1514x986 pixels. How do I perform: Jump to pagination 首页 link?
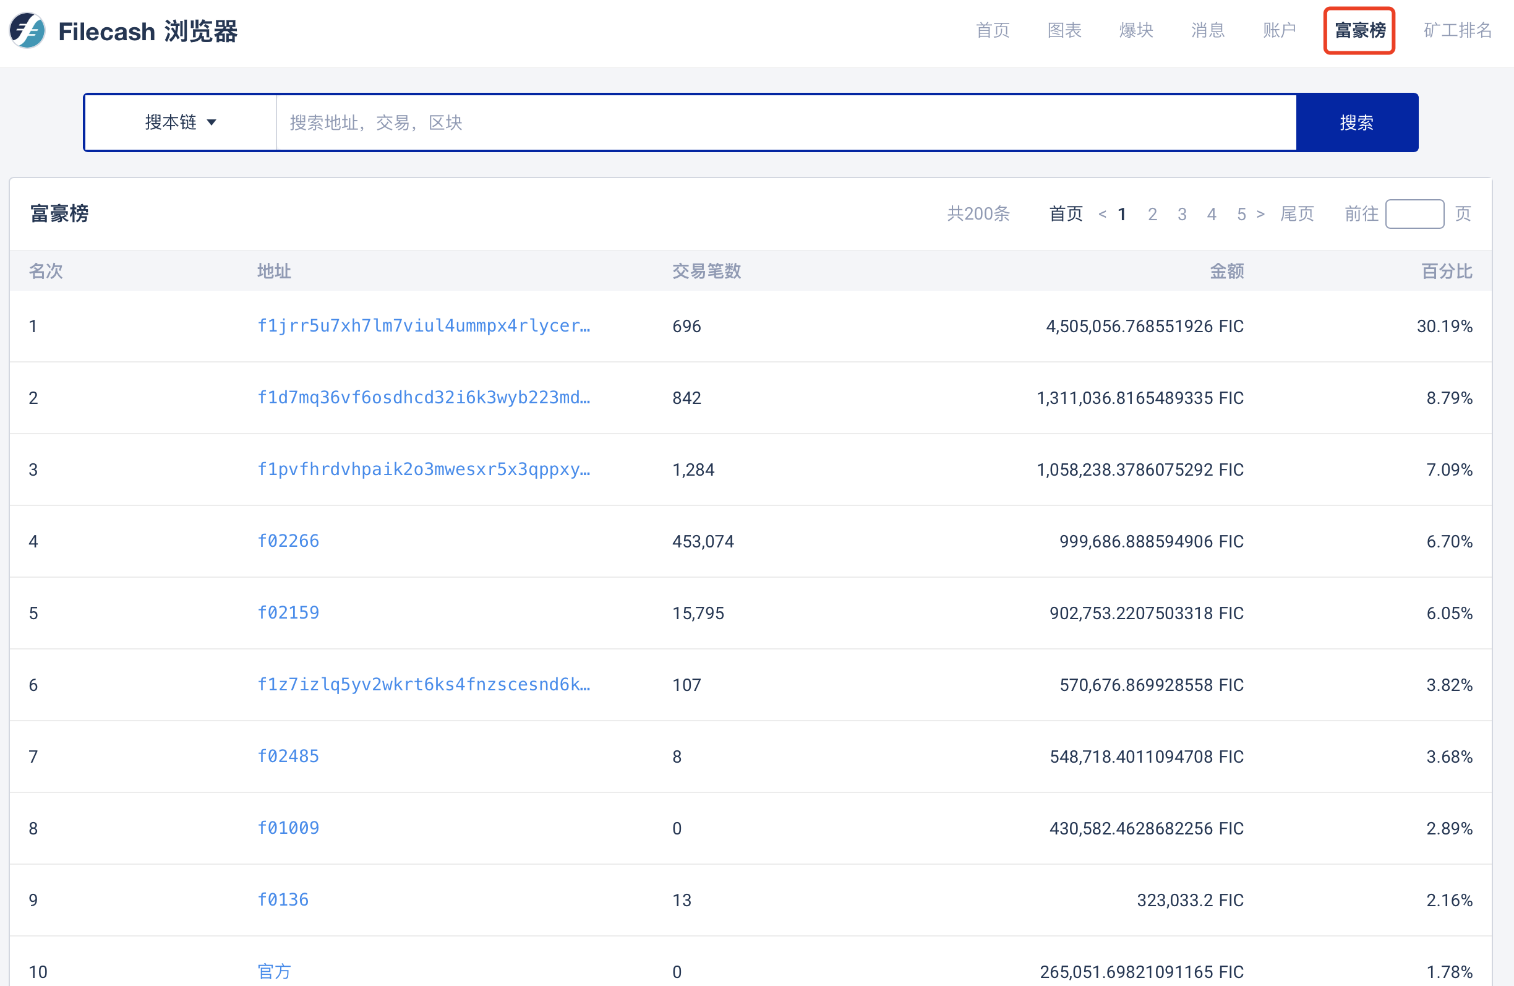click(x=1066, y=214)
